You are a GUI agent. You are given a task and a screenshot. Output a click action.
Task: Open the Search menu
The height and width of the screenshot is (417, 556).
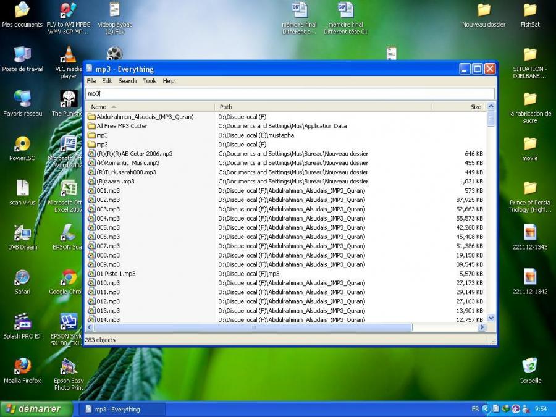pyautogui.click(x=127, y=81)
